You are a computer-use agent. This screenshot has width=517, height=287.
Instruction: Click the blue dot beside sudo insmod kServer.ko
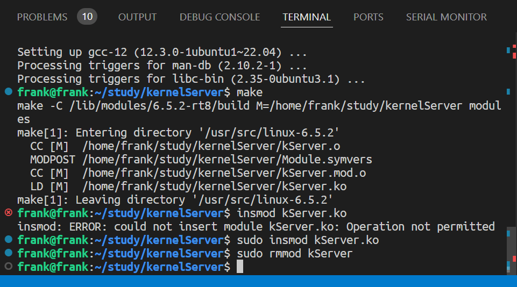coord(8,240)
